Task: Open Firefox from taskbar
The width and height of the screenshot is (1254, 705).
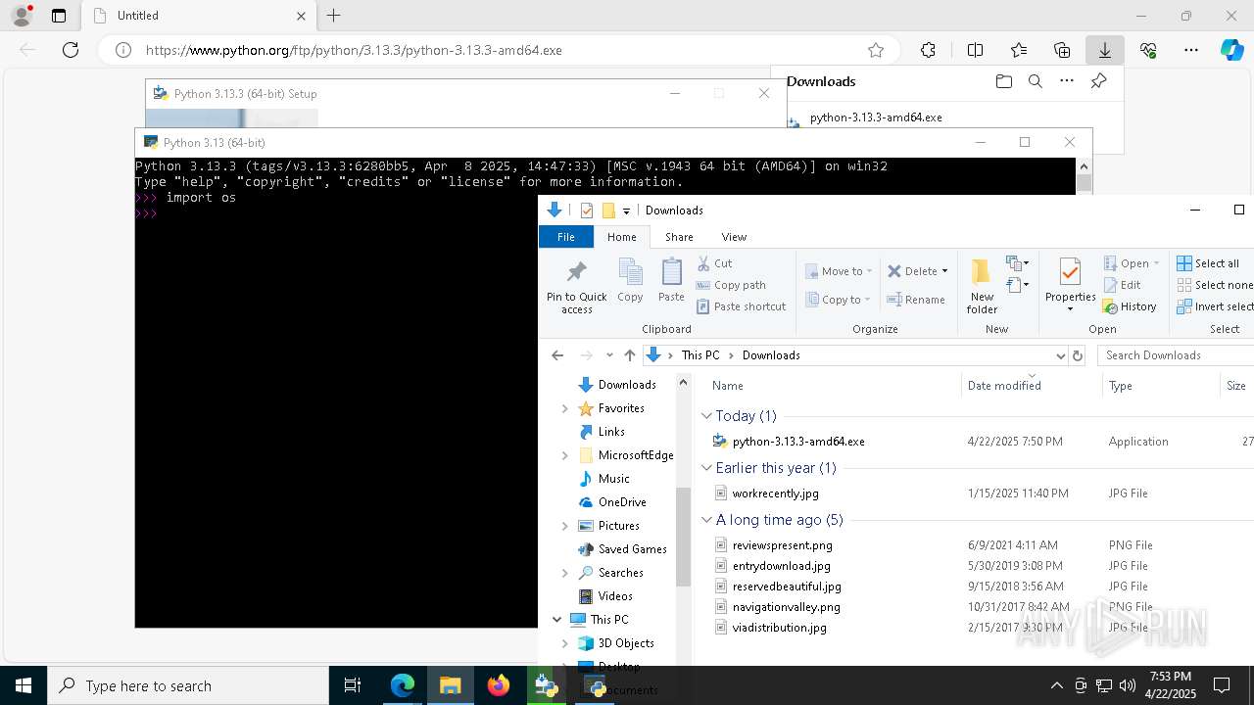Action: pyautogui.click(x=499, y=685)
